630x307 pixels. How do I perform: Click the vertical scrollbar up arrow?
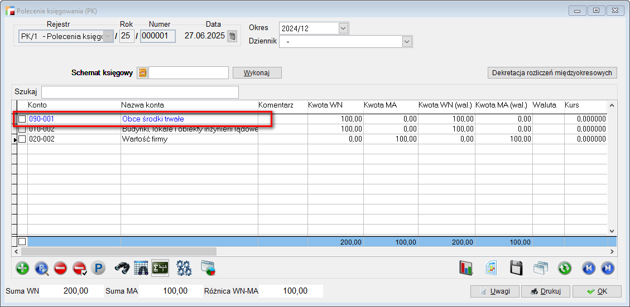612,105
